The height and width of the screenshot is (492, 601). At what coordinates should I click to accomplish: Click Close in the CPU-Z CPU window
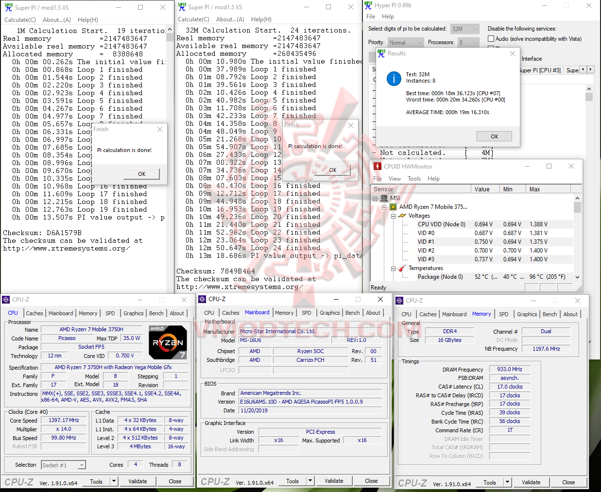click(x=175, y=481)
